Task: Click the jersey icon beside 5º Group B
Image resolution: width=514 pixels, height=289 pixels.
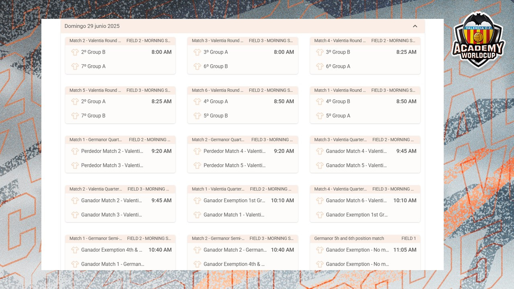Action: pyautogui.click(x=197, y=116)
